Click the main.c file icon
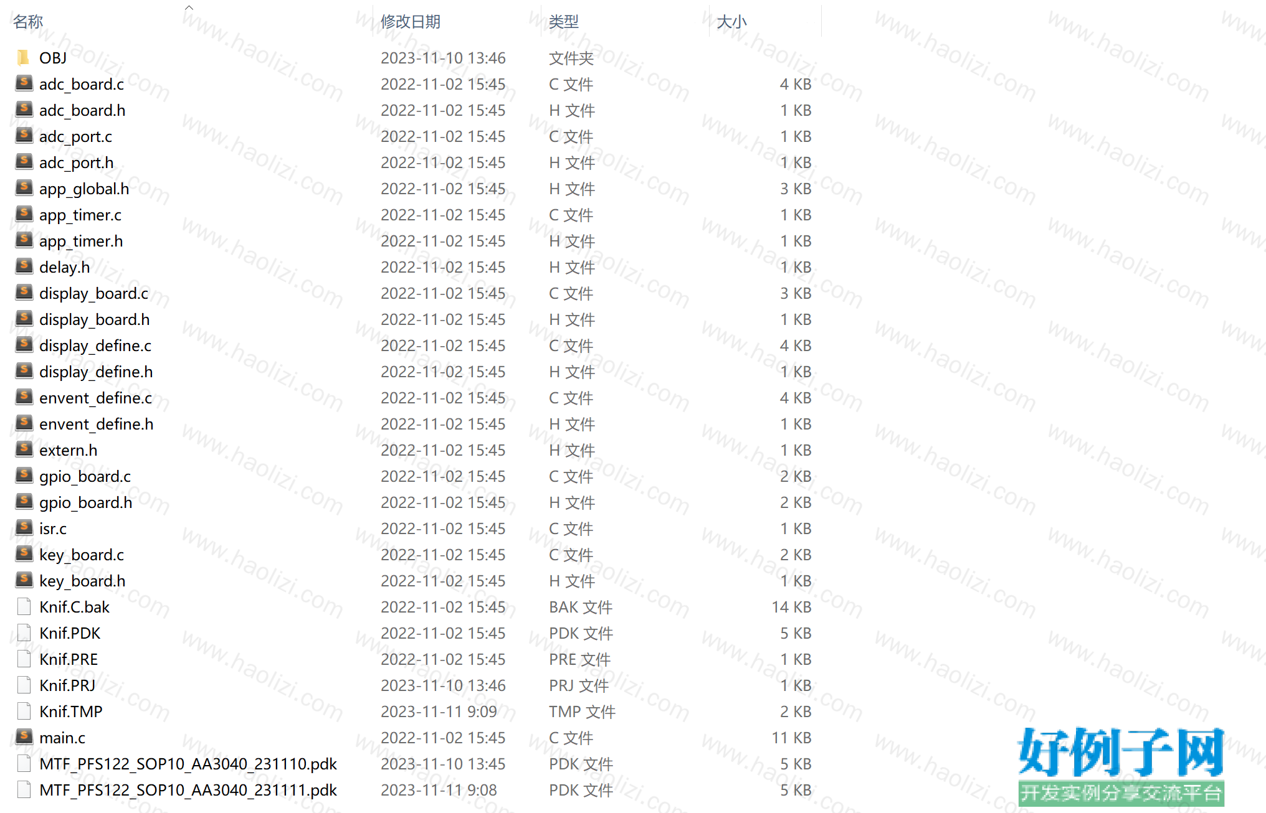Viewport: 1266px width, 813px height. tap(24, 736)
